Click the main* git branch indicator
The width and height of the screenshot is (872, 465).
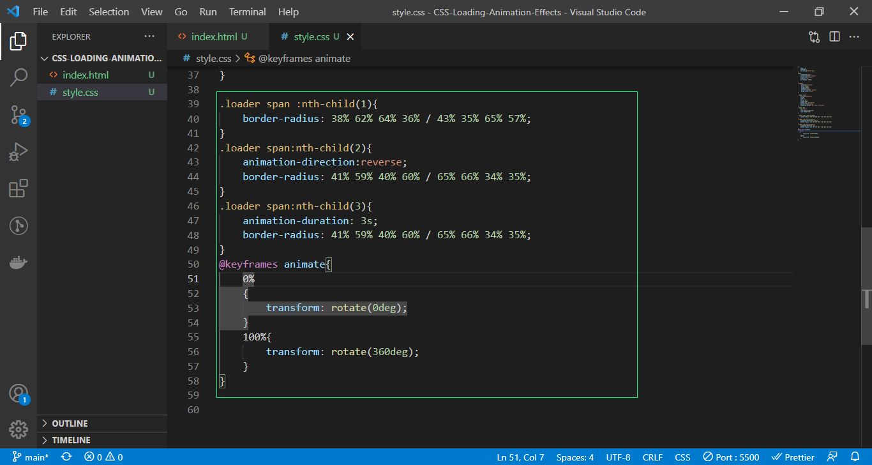point(30,457)
